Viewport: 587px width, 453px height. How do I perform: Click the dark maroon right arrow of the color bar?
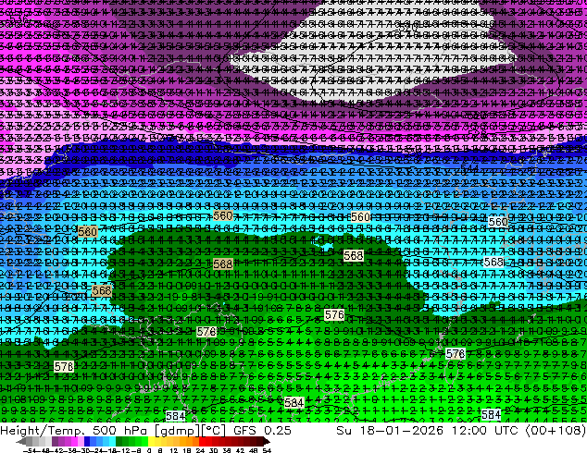267,442
